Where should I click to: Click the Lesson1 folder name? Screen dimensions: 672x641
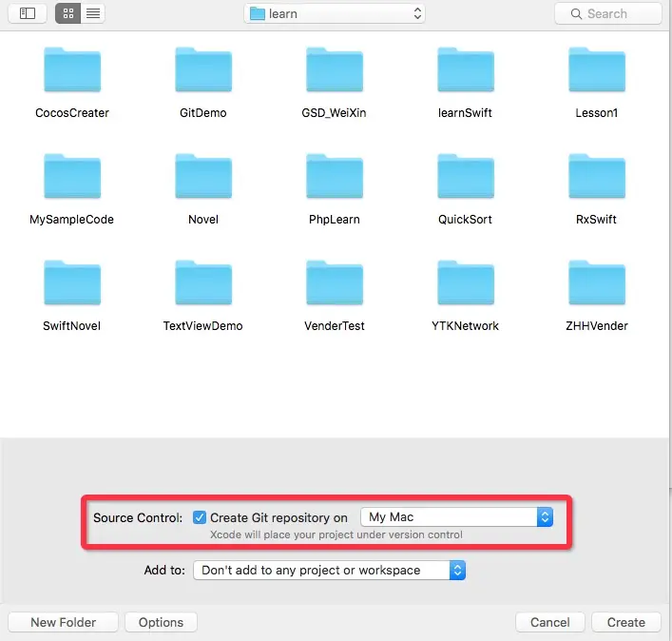597,113
